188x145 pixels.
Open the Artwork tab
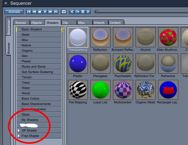[99, 23]
